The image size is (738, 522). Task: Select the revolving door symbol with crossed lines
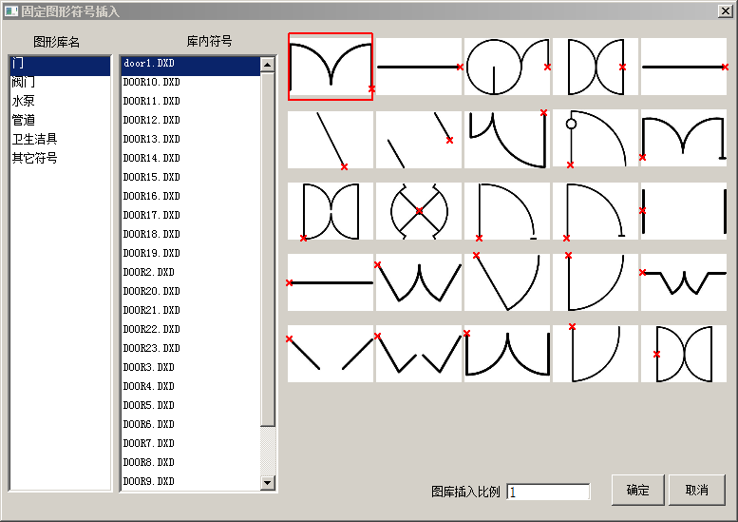click(419, 211)
